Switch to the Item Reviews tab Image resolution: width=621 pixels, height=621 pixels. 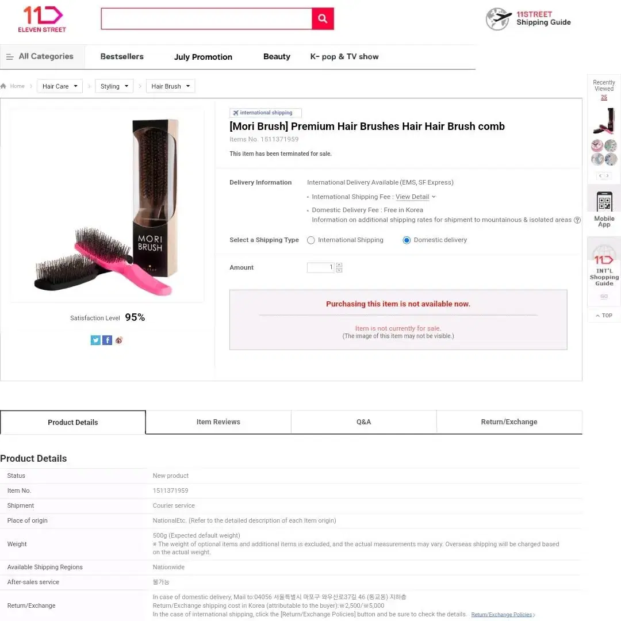(x=218, y=422)
